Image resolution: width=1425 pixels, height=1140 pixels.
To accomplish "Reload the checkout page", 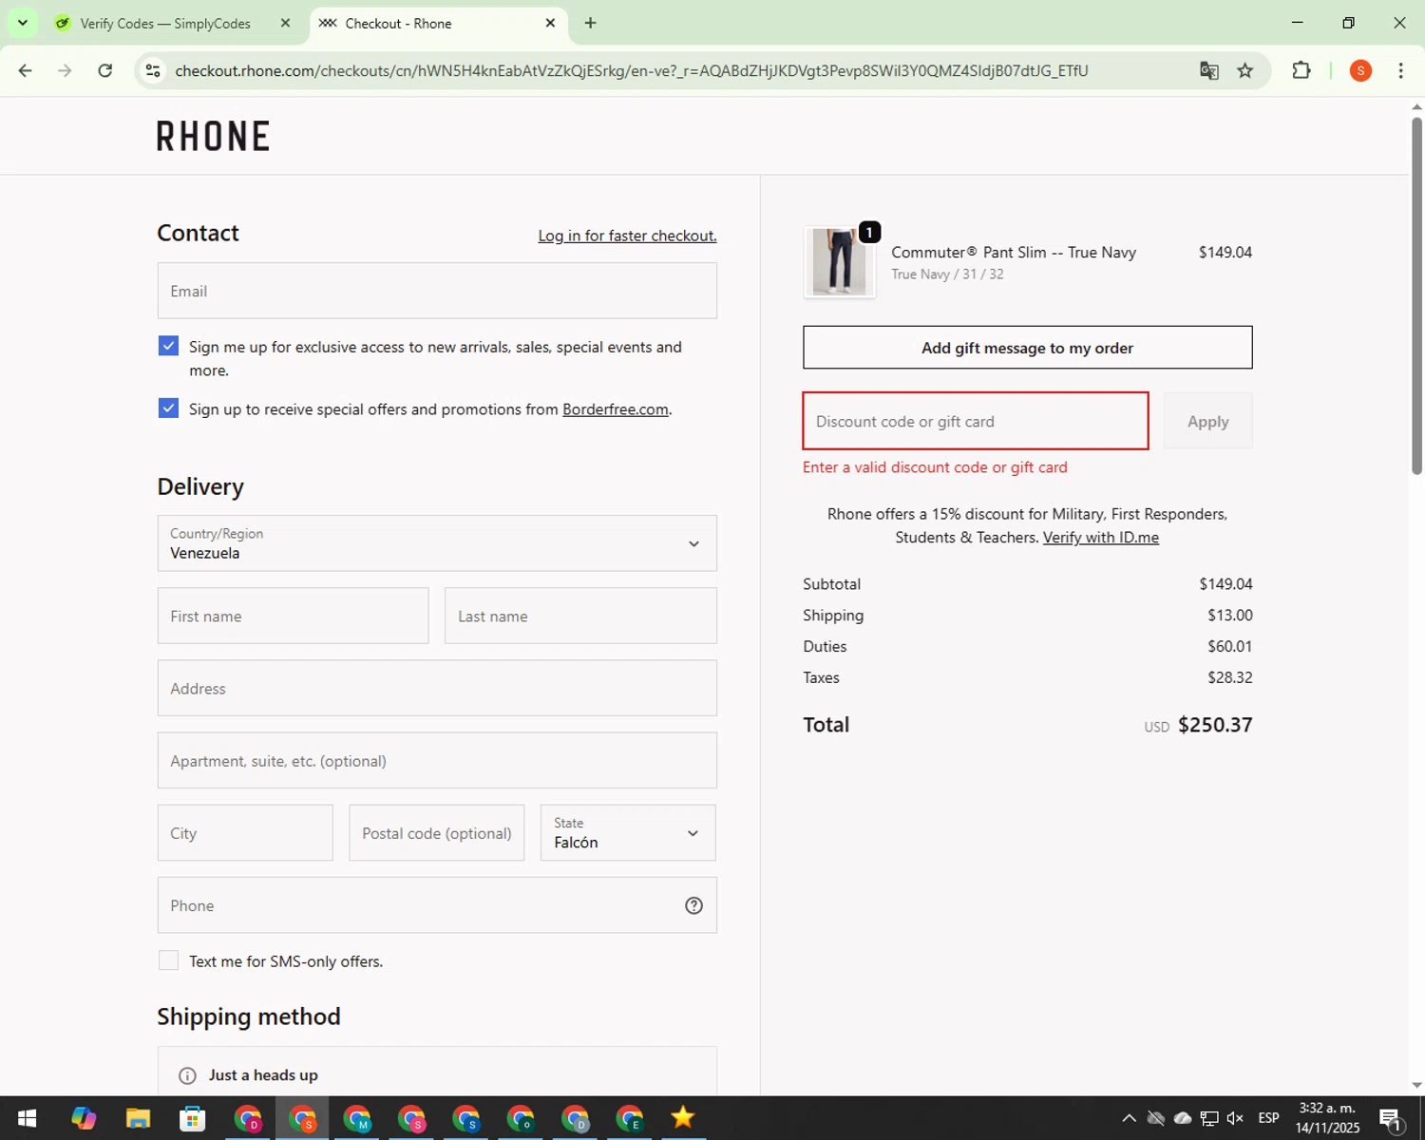I will click(x=105, y=70).
